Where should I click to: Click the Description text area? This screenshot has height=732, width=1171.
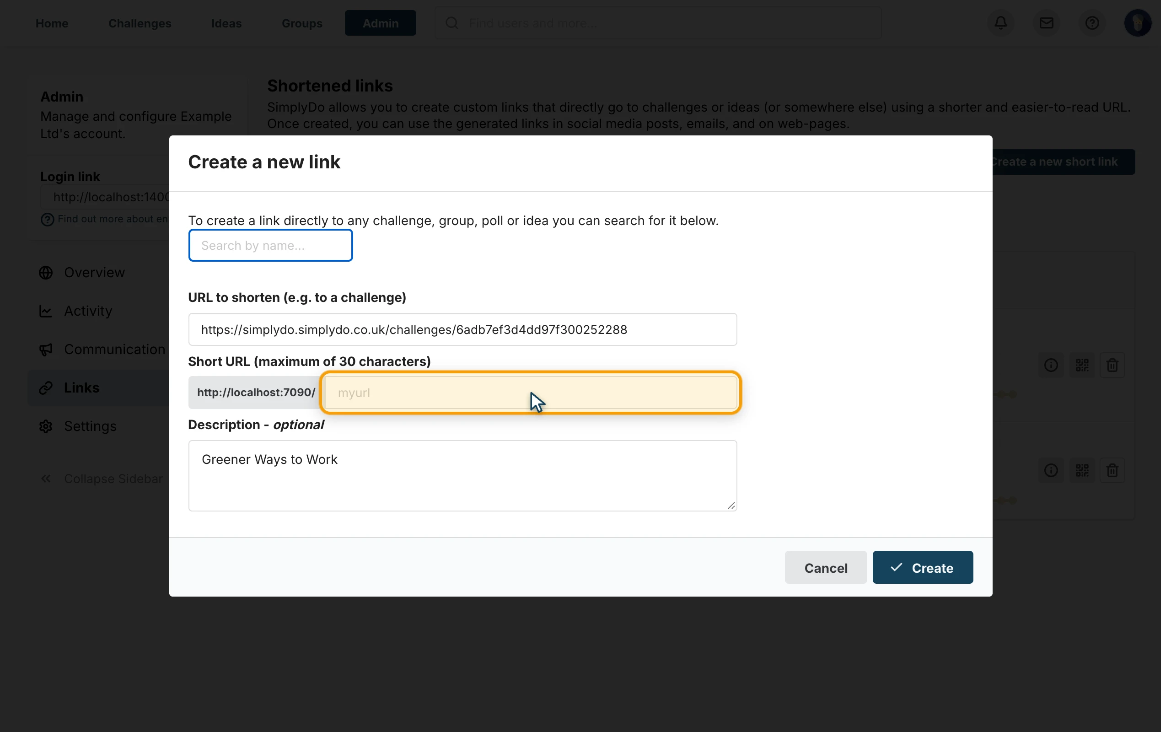462,475
